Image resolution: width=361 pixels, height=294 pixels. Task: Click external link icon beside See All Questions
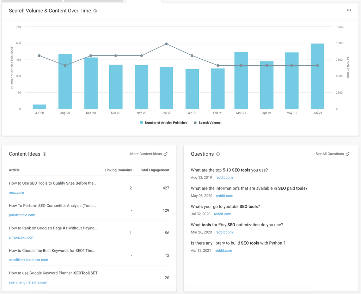(x=348, y=154)
